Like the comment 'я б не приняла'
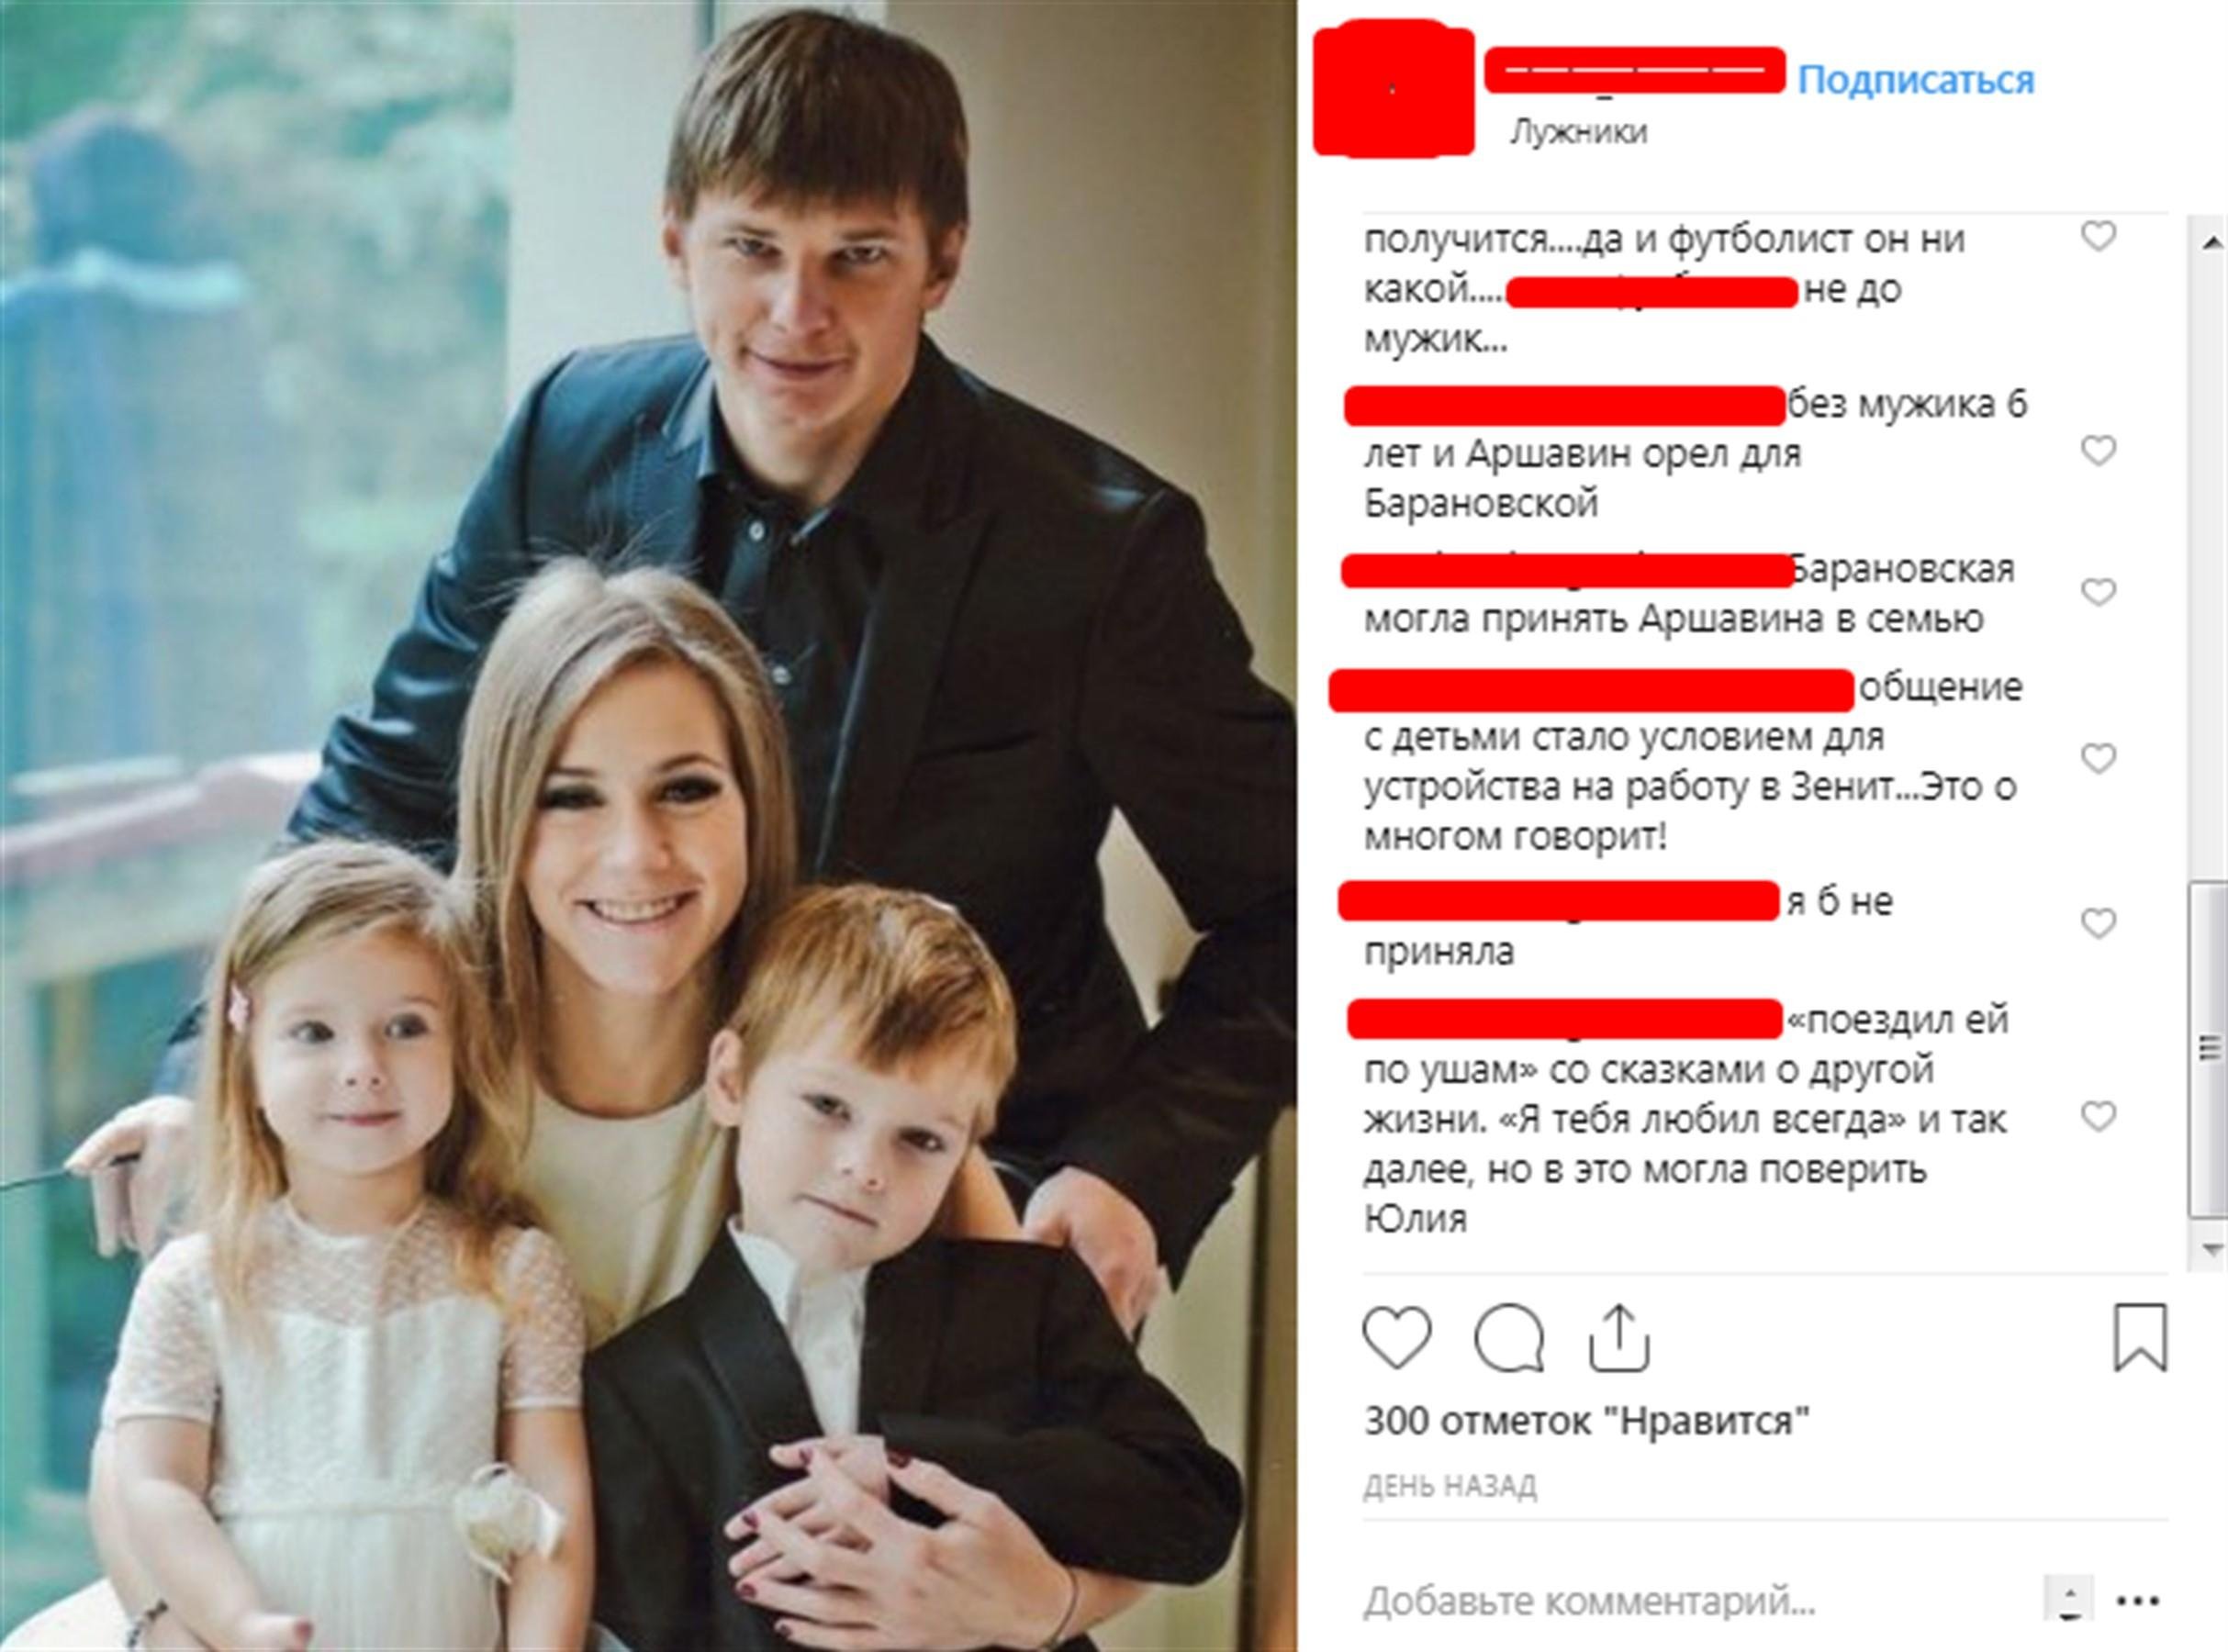 2099,924
